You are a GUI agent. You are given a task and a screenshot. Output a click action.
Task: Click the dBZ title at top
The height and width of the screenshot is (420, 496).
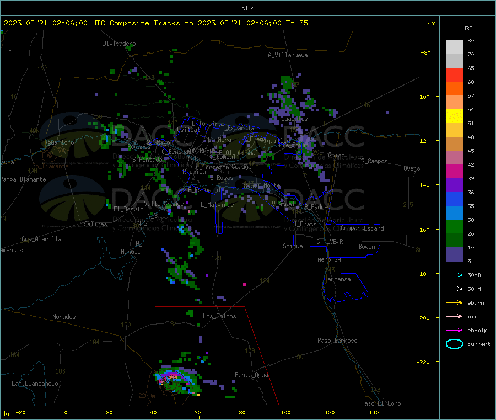(247, 8)
